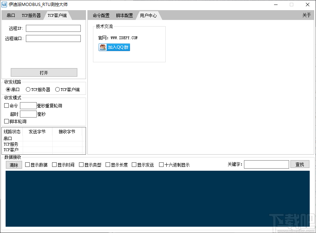The image size is (316, 233).
Task: Switch to the 命令配置 tab
Action: click(101, 15)
